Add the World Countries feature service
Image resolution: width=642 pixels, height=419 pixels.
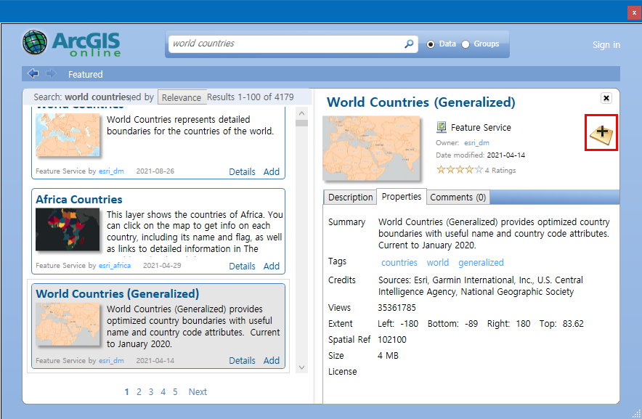click(272, 172)
